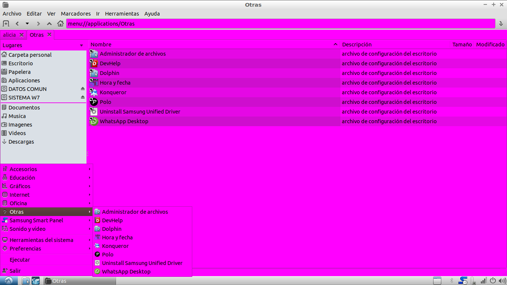The image size is (507, 285).
Task: Open the Lugares side panel dropdown
Action: [81, 45]
